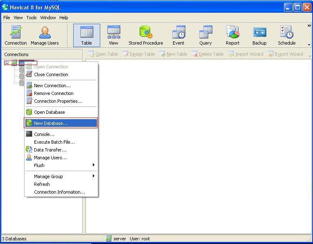
Task: Open the Help menu
Action: click(x=64, y=18)
